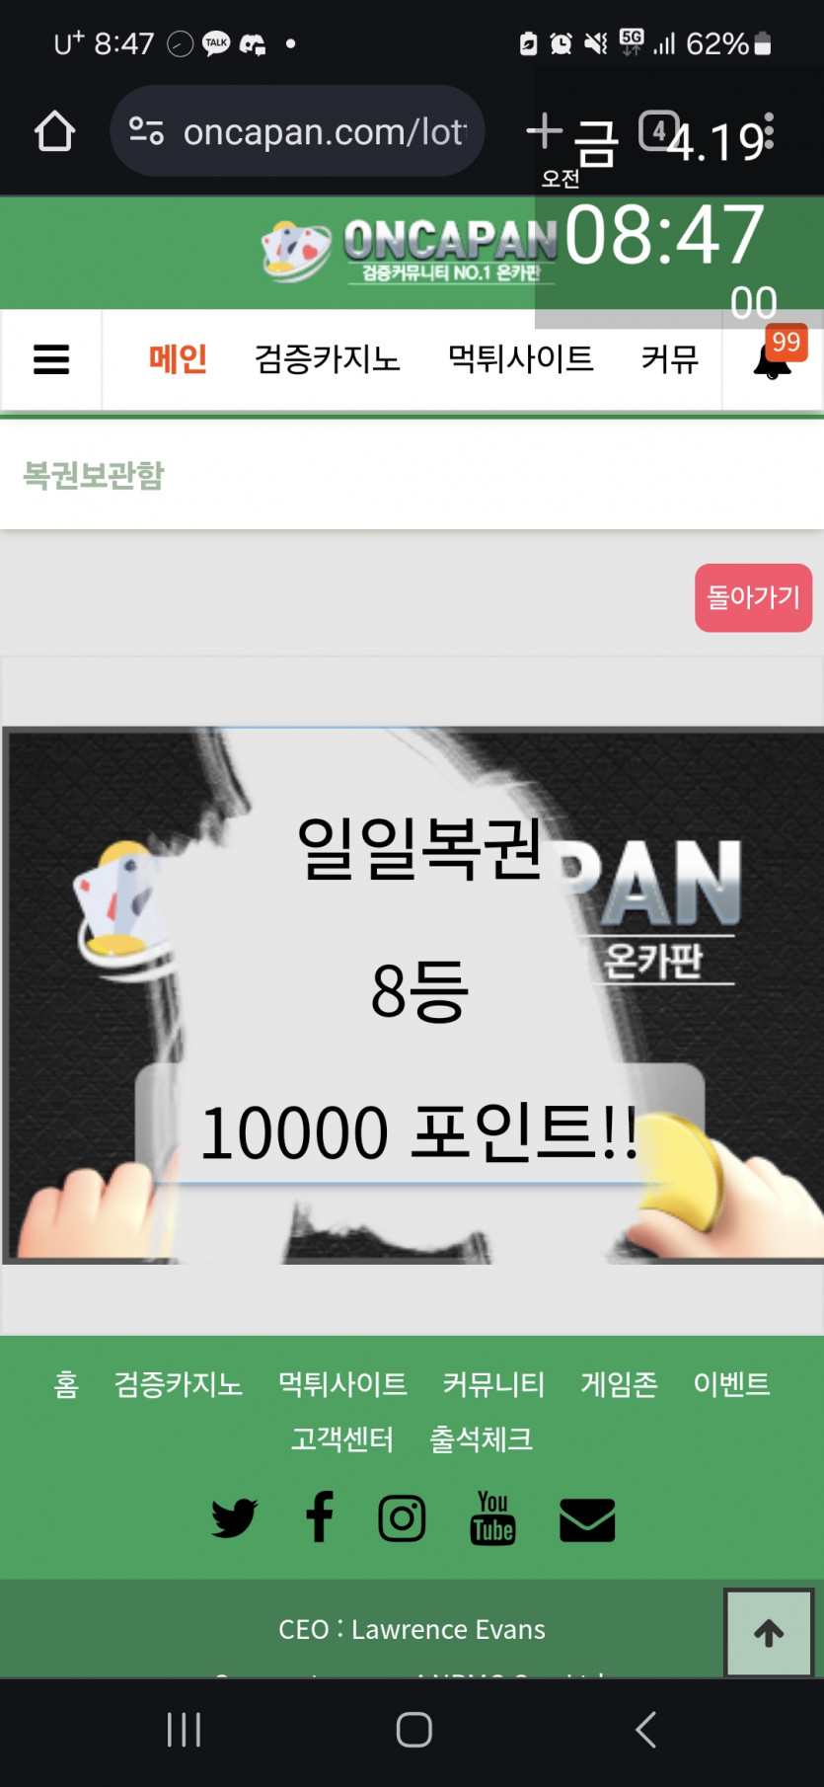The width and height of the screenshot is (824, 1787).
Task: Open the 먹튀사이트 menu tab
Action: pyautogui.click(x=521, y=358)
